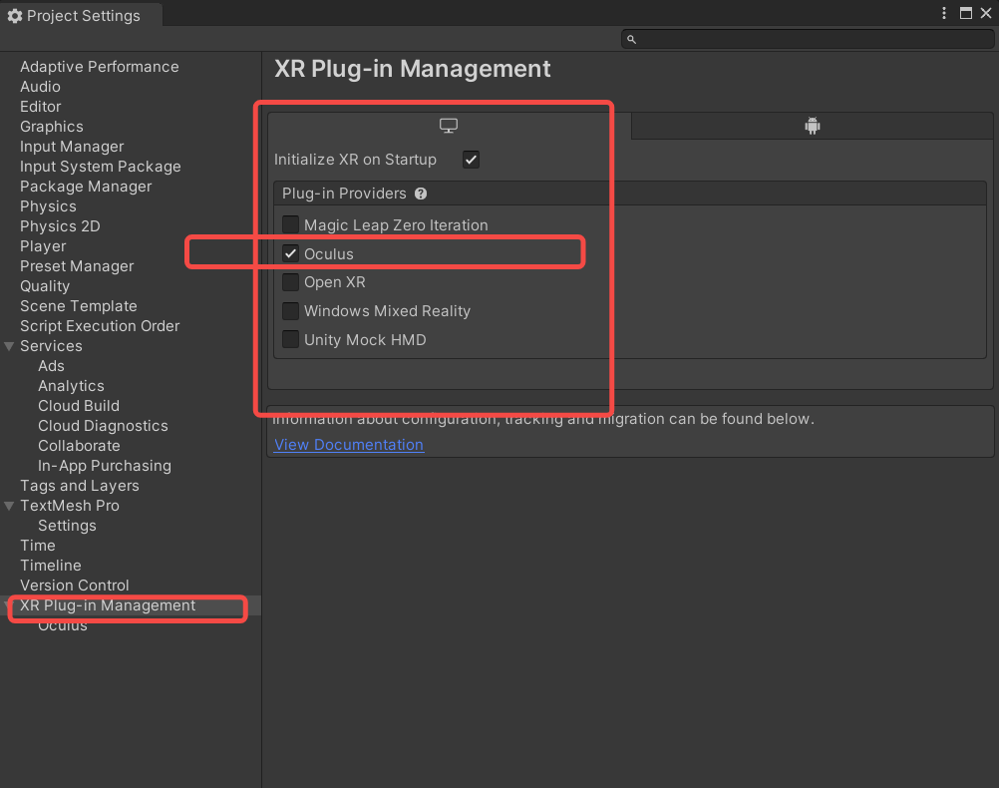
Task: Select Input Manager category
Action: pyautogui.click(x=72, y=147)
